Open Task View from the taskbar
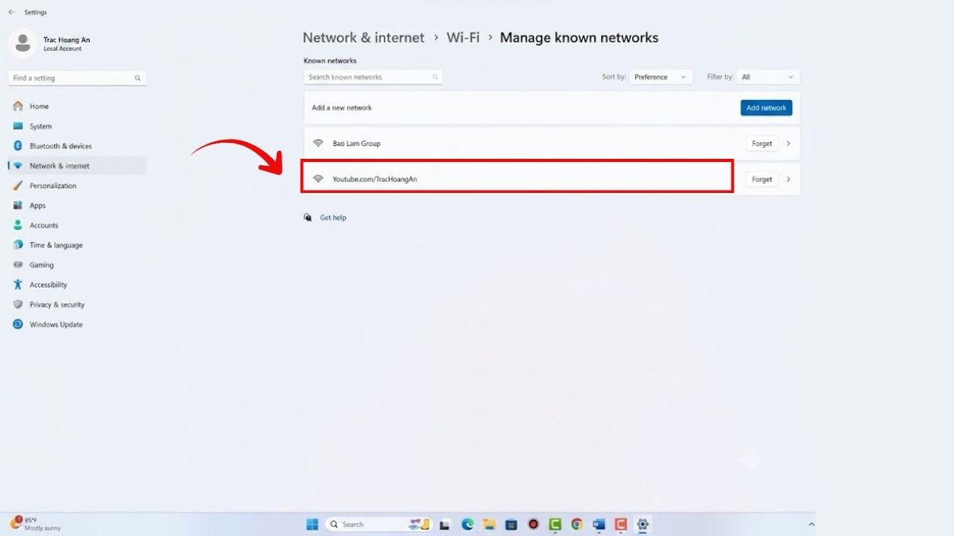954x536 pixels. (445, 524)
